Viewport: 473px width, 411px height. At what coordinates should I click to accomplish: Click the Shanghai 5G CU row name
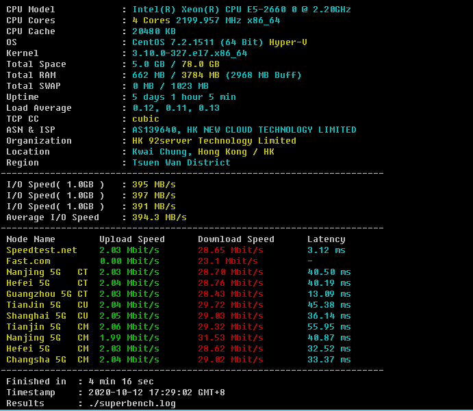[47, 316]
